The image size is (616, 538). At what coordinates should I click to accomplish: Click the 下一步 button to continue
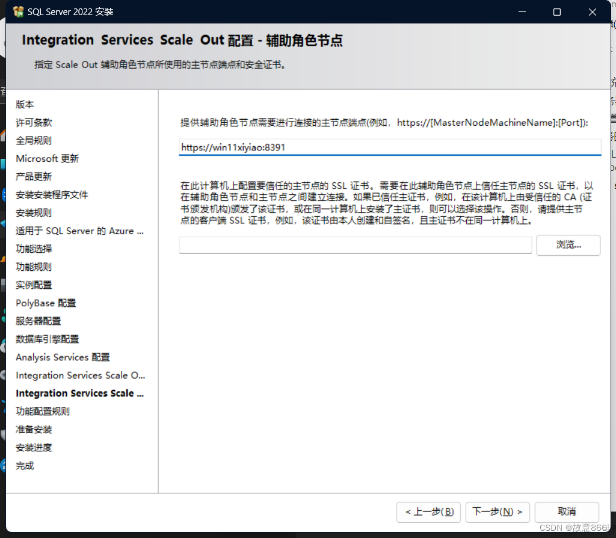tap(497, 512)
